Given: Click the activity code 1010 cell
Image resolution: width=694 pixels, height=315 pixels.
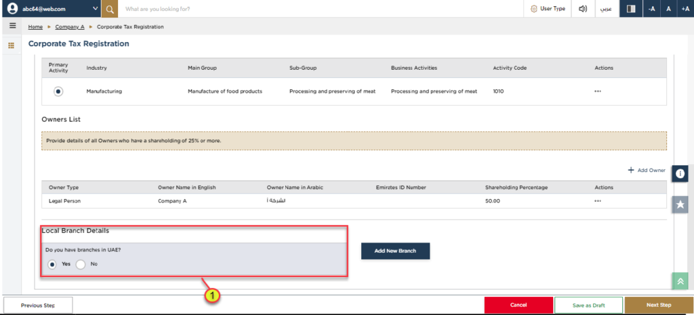Looking at the screenshot, I should pyautogui.click(x=498, y=91).
